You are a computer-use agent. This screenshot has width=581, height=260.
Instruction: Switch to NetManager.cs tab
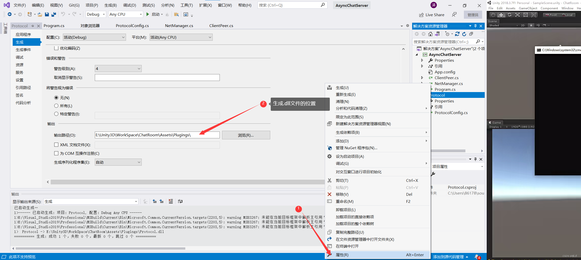179,26
